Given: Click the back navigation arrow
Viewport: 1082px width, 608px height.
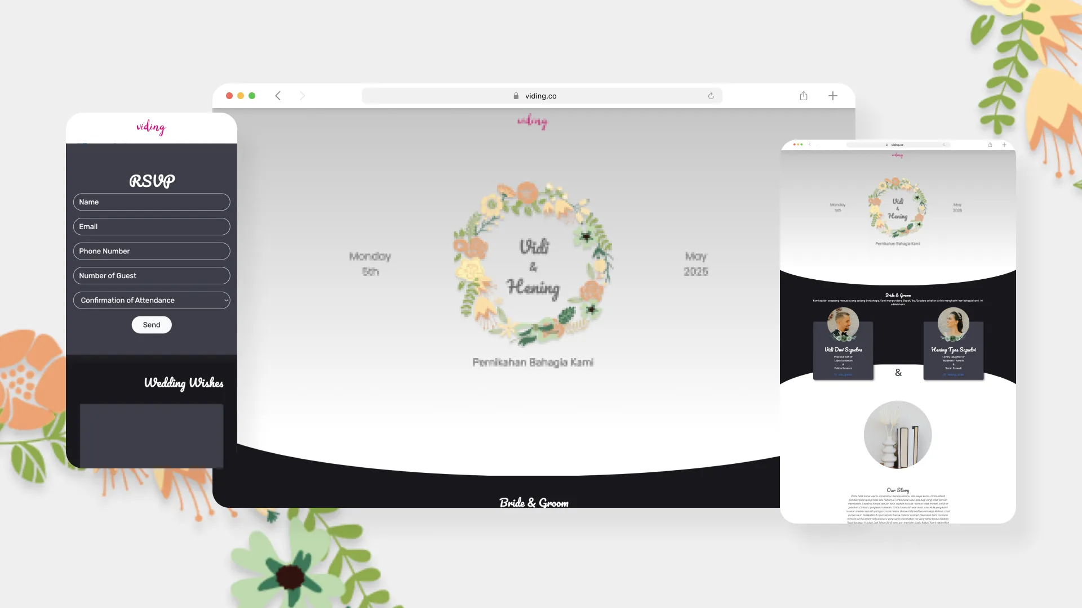Looking at the screenshot, I should coord(277,96).
